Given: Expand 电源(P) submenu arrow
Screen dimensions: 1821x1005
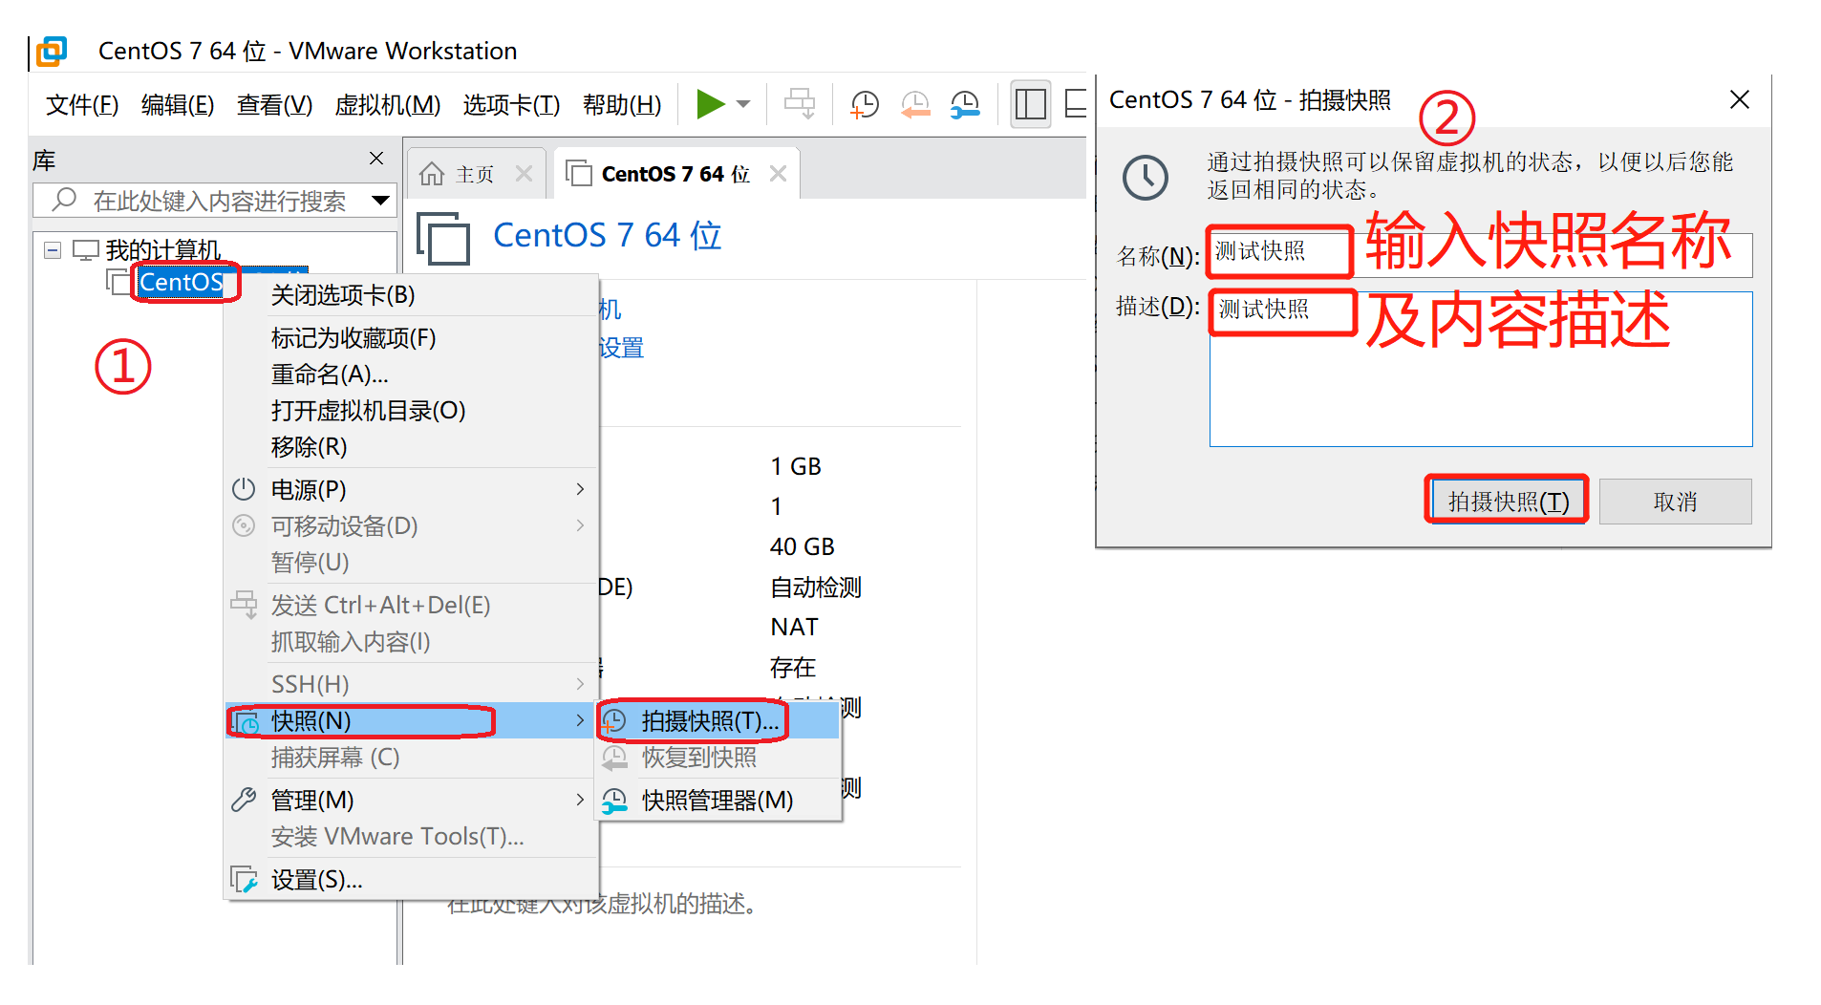Looking at the screenshot, I should click(580, 489).
